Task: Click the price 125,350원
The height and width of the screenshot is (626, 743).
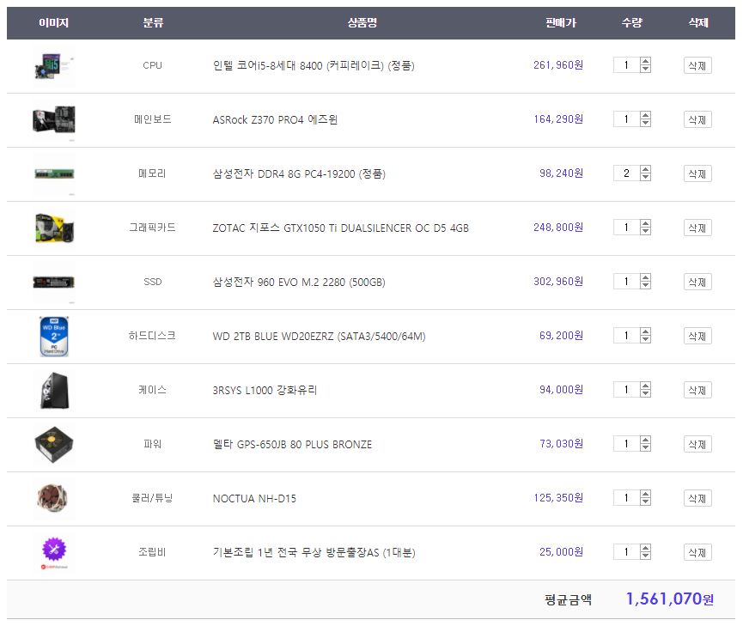Action: pos(558,497)
